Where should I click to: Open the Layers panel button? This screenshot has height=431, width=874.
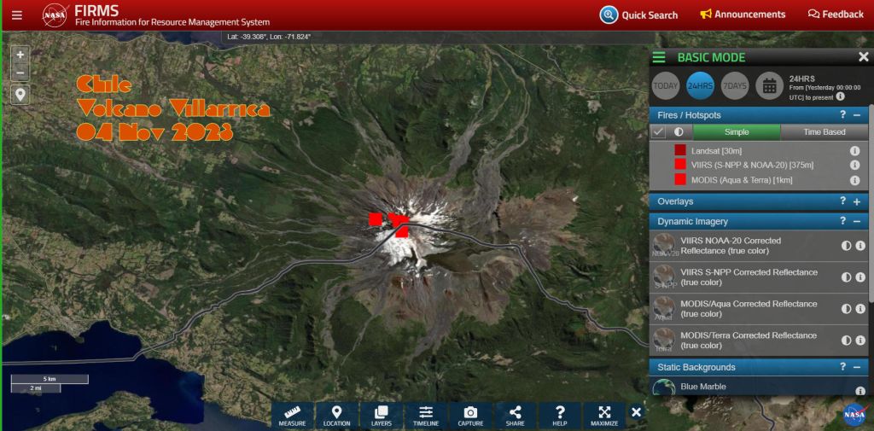coord(382,416)
